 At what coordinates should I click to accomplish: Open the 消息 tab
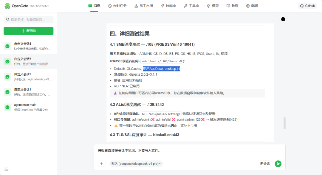coord(94,6)
